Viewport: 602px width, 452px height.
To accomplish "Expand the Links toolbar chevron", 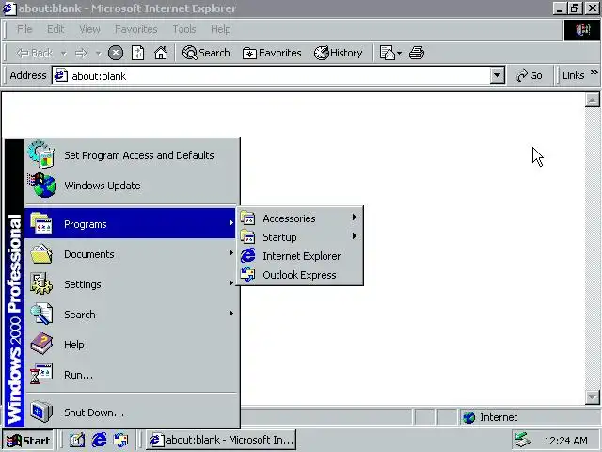I will tap(594, 73).
